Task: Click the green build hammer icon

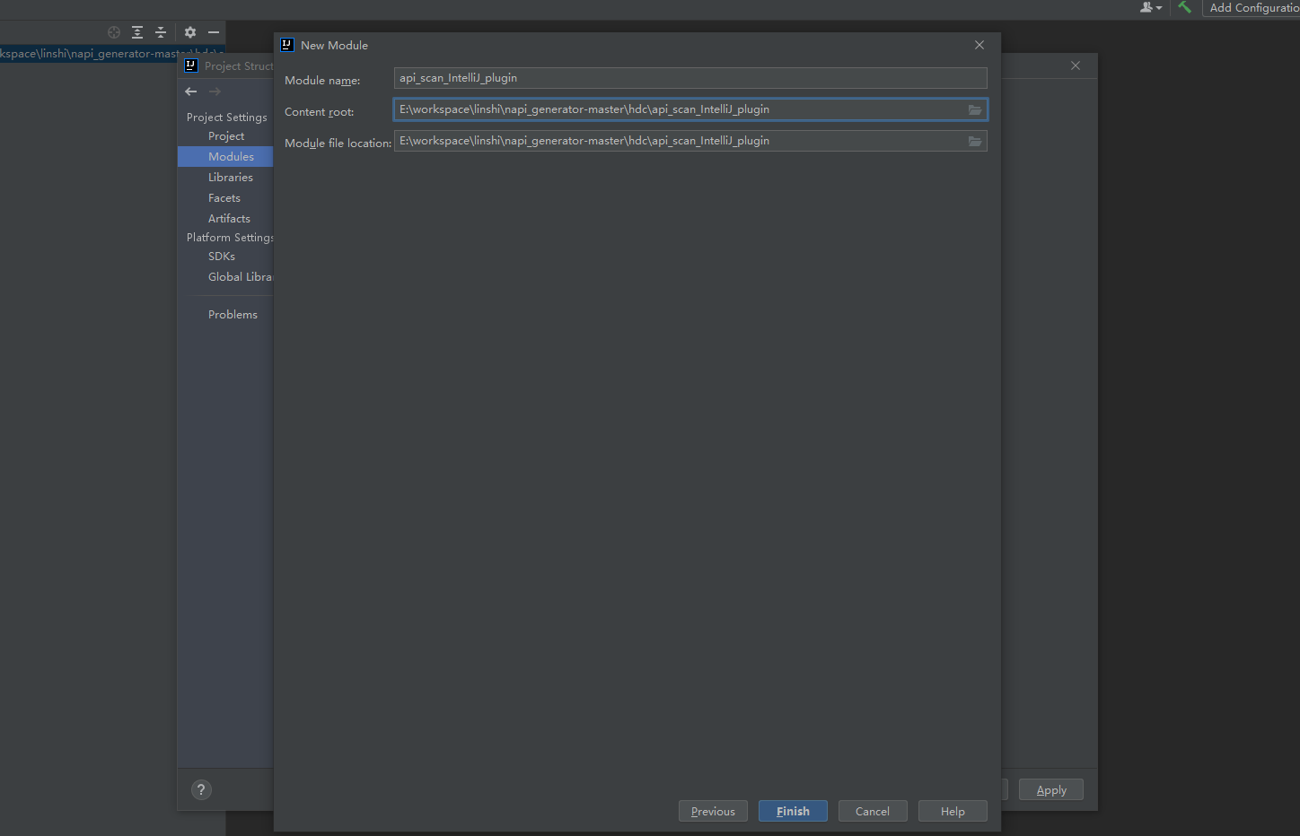Action: tap(1185, 7)
